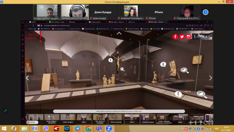234x132 pixels.
Task: Open Opera browser from taskbar
Action: pos(14,128)
